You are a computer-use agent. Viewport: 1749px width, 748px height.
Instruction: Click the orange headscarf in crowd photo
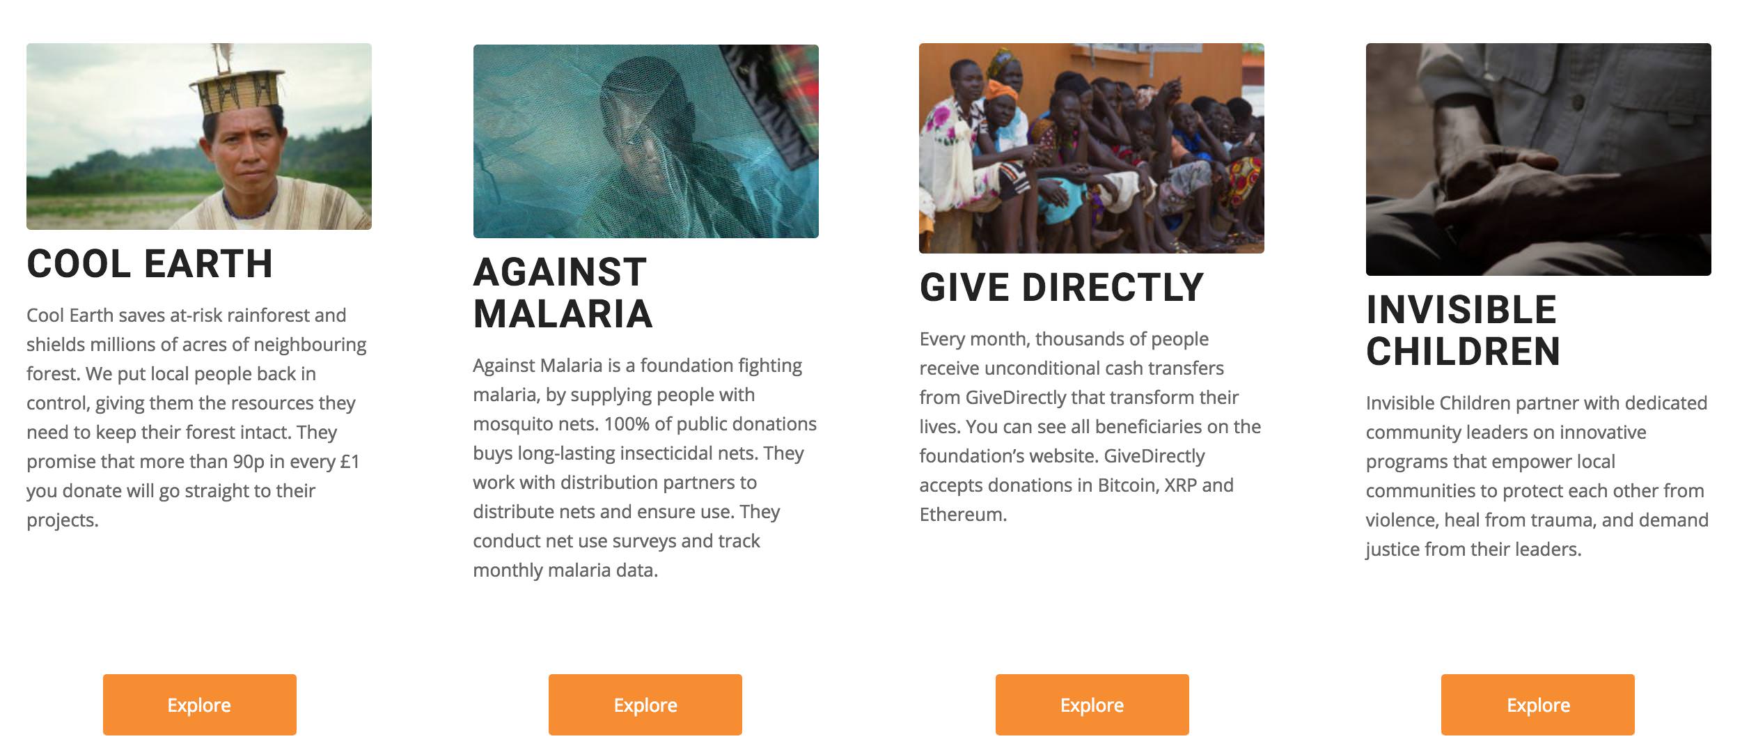click(1003, 91)
